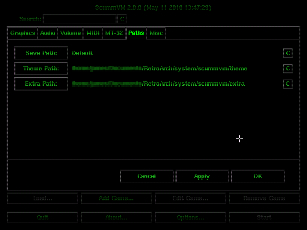Click Remove Game in the launcher
This screenshot has width=307, height=230.
[x=264, y=198]
